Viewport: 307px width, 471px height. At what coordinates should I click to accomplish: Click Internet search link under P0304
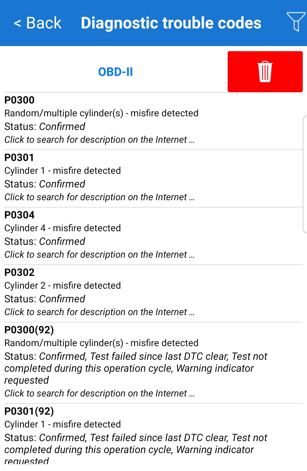(99, 255)
